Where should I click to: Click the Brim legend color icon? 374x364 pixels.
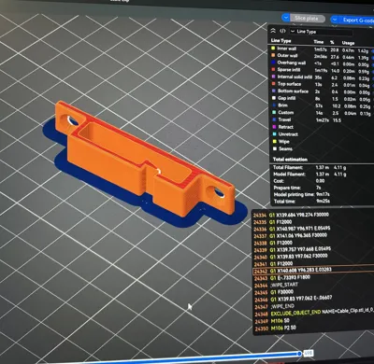pyautogui.click(x=274, y=105)
